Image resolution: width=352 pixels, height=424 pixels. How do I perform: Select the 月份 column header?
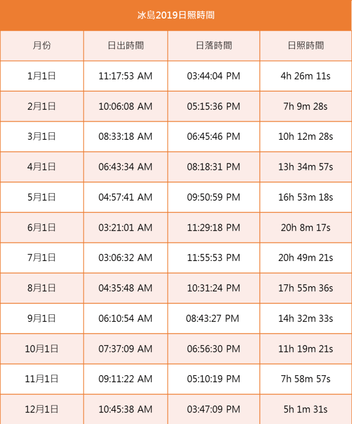(x=42, y=45)
